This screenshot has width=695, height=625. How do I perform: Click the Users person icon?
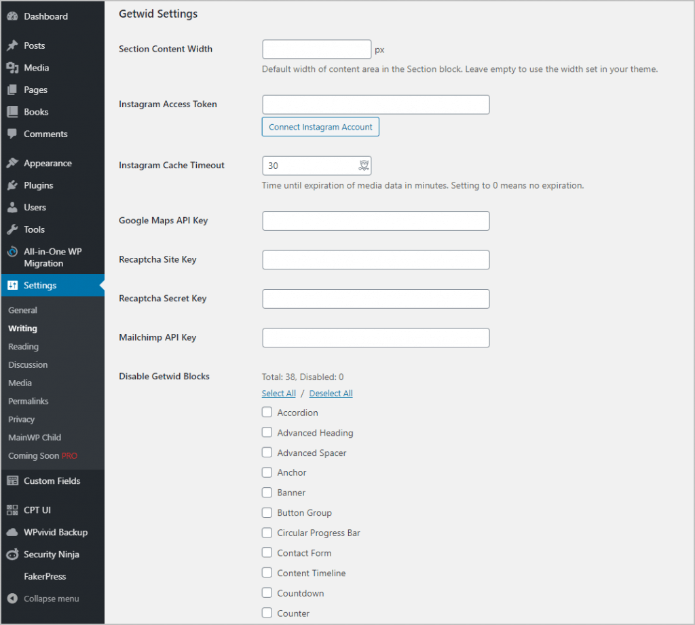(12, 208)
